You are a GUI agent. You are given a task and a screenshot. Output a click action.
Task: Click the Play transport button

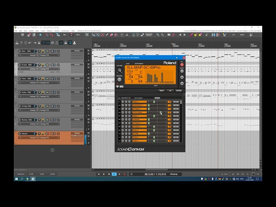(x=114, y=174)
